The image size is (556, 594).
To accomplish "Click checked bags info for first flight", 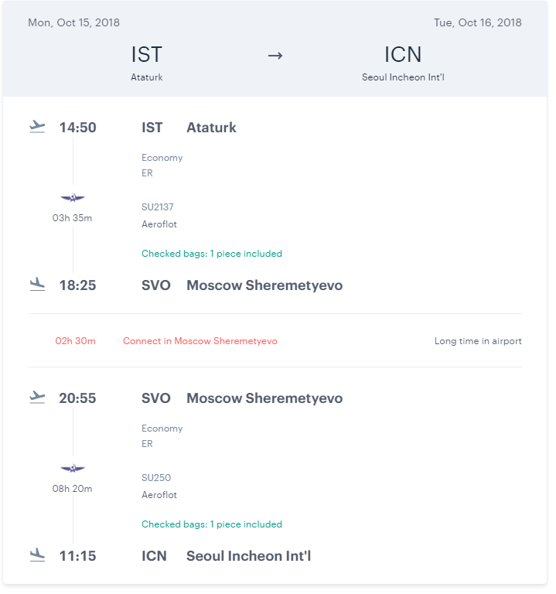I will pyautogui.click(x=212, y=254).
